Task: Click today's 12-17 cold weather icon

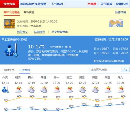Action: click(x=5, y=89)
